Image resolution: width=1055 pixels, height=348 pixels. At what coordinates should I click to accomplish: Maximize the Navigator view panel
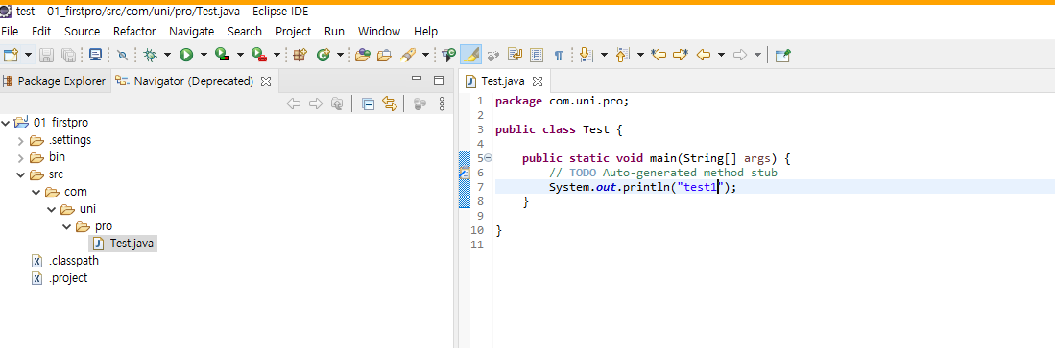point(439,81)
